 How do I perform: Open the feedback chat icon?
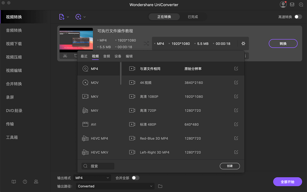(x=301, y=5)
